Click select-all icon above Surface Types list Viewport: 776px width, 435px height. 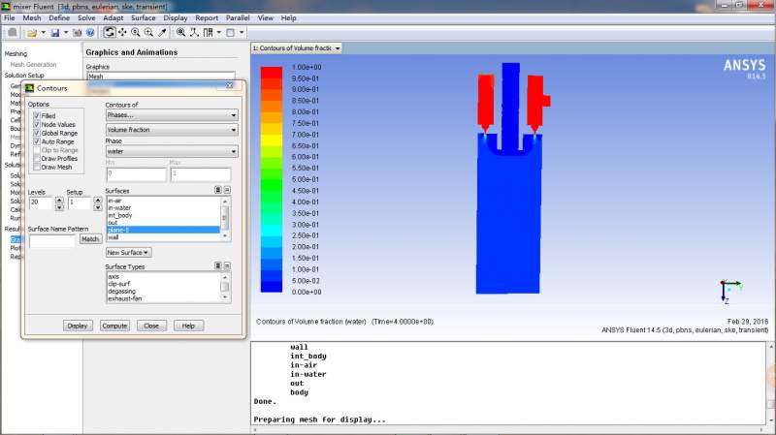pos(217,266)
